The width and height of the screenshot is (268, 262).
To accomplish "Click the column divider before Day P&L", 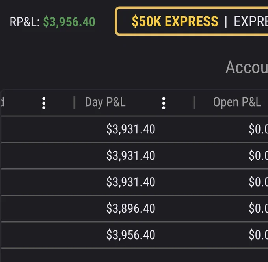I will click(x=74, y=103).
